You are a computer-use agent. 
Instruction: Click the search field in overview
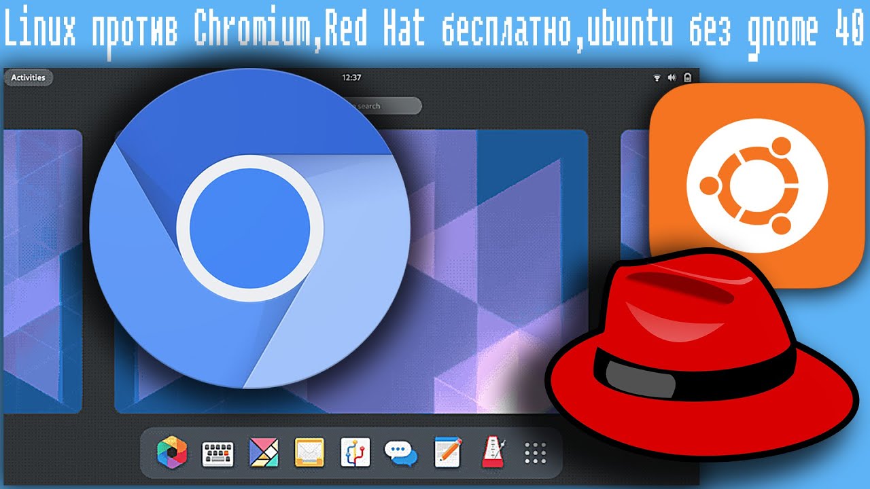pos(384,106)
